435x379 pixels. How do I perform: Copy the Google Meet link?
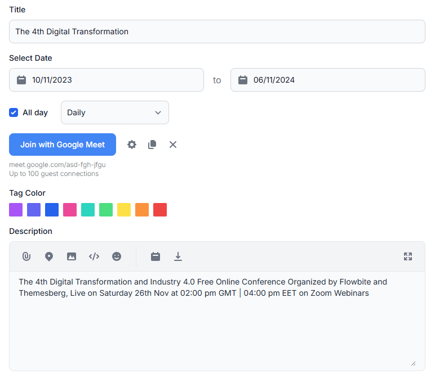[x=152, y=145]
